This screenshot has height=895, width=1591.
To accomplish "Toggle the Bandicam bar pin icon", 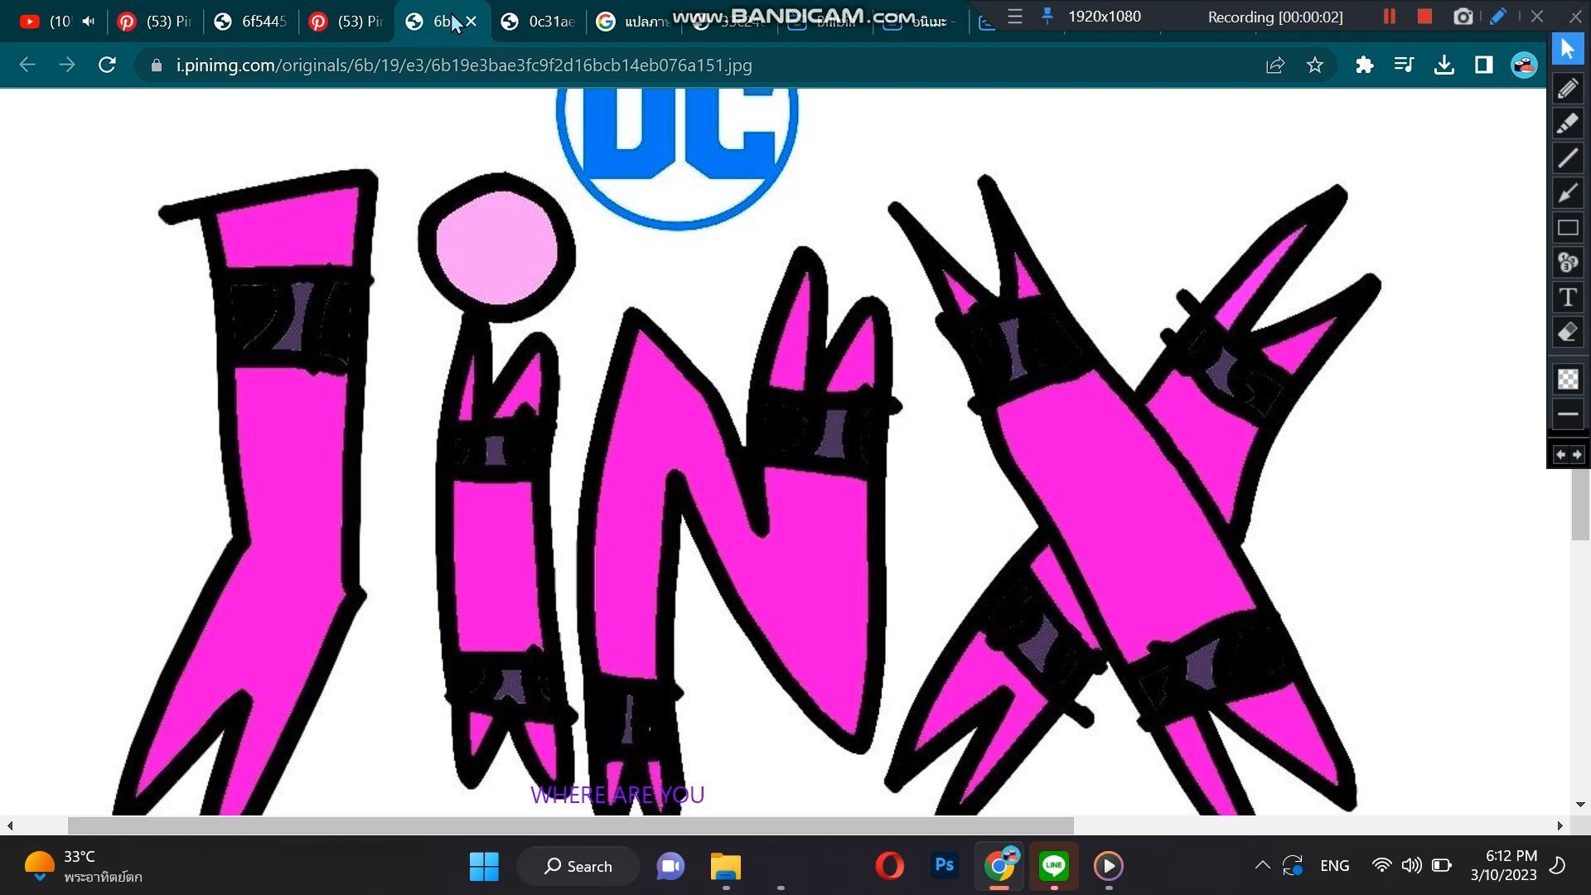I will [x=1047, y=16].
